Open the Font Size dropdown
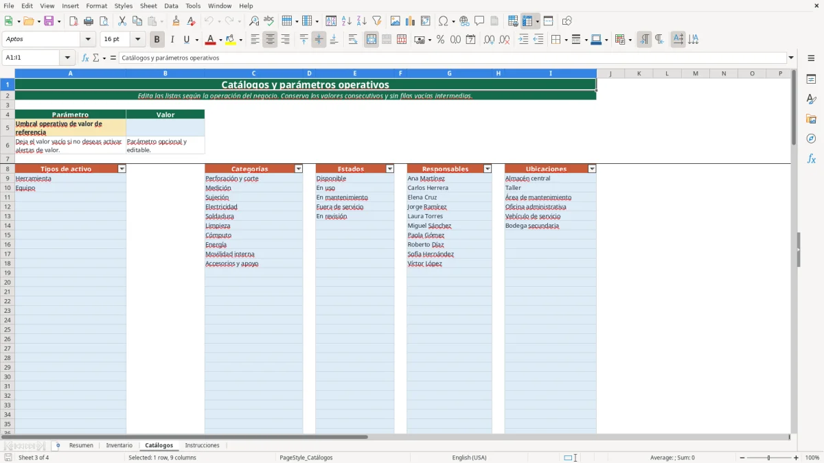824x463 pixels. 137,40
